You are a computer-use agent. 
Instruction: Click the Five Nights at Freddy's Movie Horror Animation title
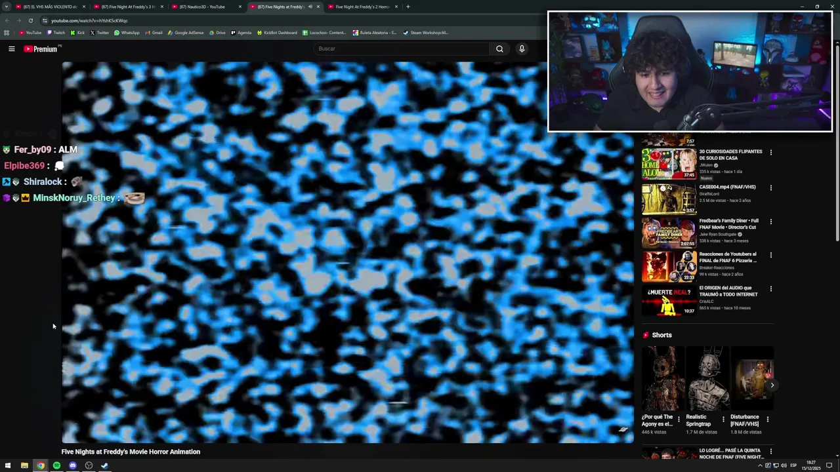[131, 452]
